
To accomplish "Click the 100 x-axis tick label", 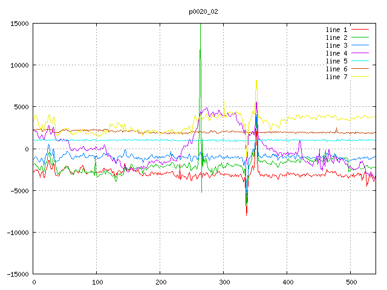I will click(97, 282).
